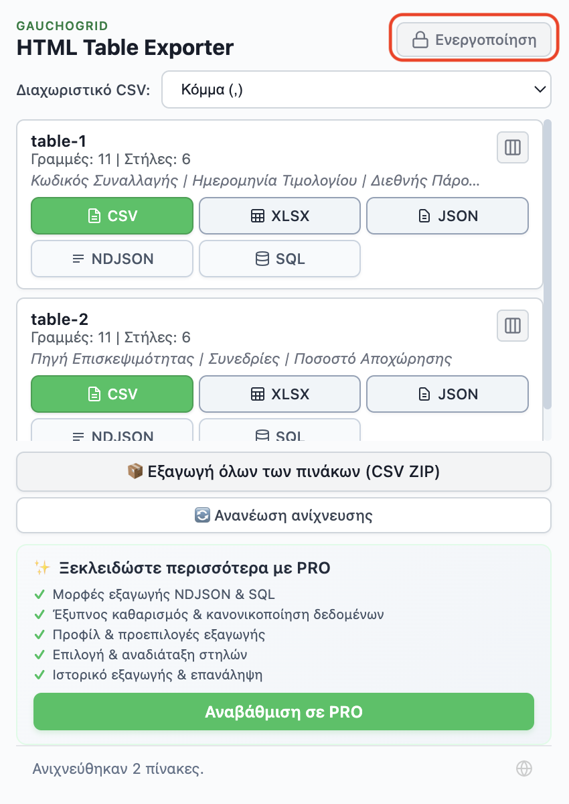Image resolution: width=569 pixels, height=804 pixels.
Task: Expand the chevron on the Κόμμα selector
Action: tap(540, 89)
